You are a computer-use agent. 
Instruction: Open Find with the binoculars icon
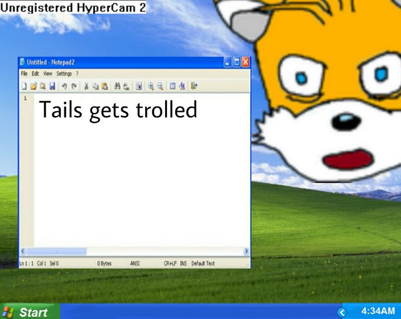click(x=117, y=87)
